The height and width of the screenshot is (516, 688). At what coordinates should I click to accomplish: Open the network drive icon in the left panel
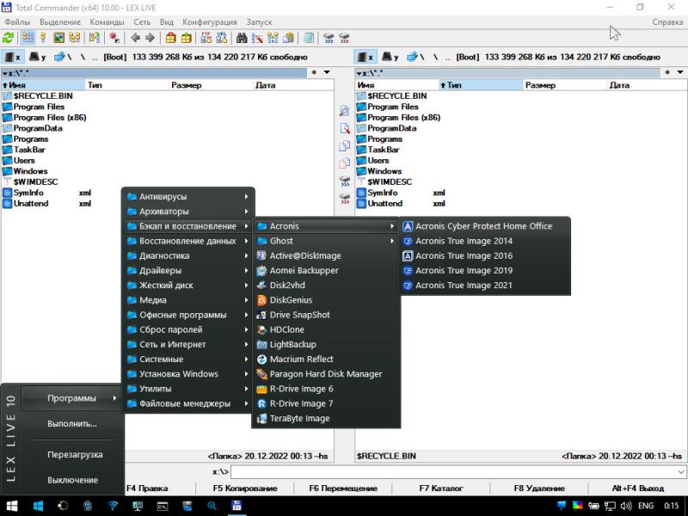(62, 57)
